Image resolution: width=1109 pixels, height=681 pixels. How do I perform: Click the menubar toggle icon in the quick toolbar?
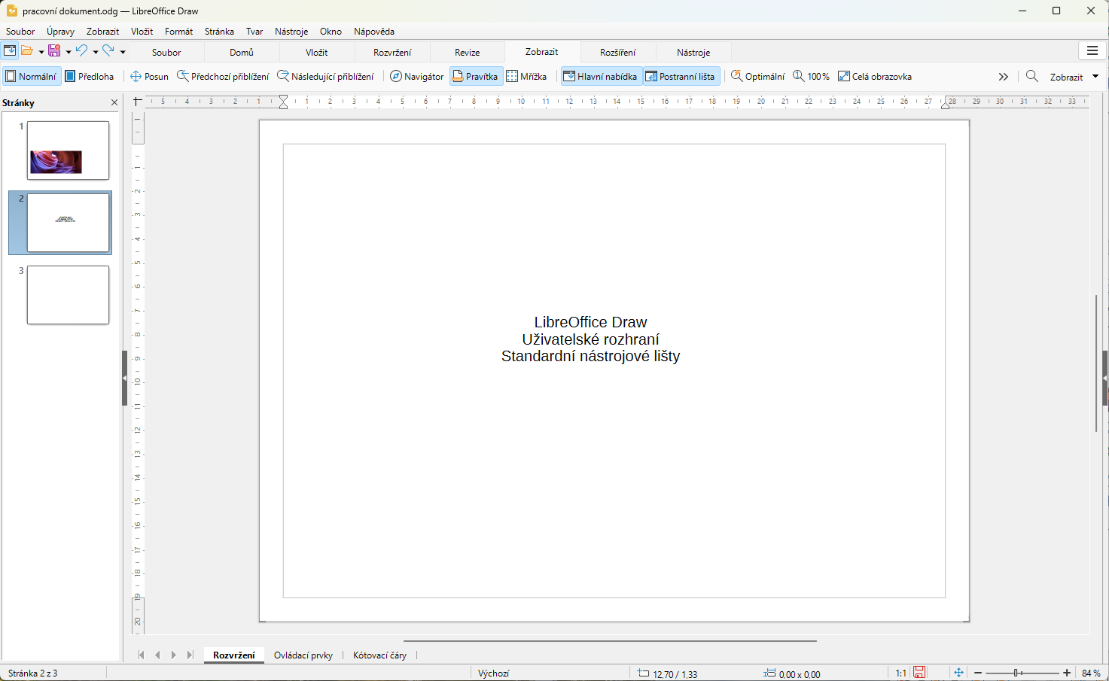(10, 51)
